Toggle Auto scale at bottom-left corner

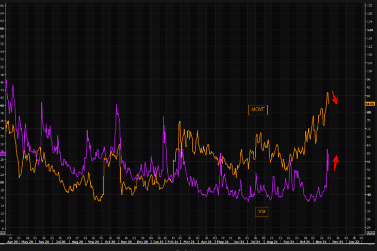point(3,233)
